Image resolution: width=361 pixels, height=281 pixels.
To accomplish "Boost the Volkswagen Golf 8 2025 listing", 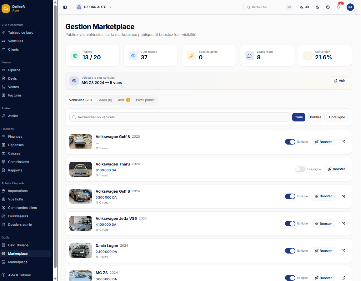I will click(323, 142).
